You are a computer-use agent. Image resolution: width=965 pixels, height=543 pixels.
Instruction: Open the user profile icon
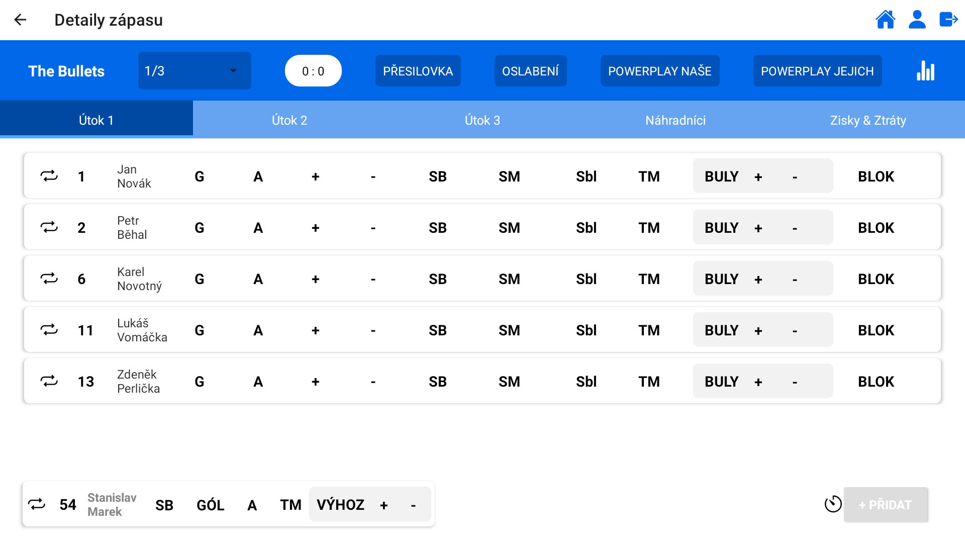pyautogui.click(x=917, y=20)
